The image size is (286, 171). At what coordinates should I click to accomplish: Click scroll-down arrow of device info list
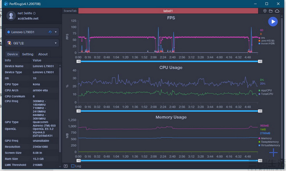(x=60, y=166)
